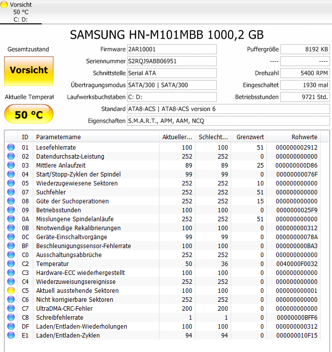The width and height of the screenshot is (332, 352).
Task: Click the threshold value 25 for Mittlere Anlaufzeit
Action: [260, 166]
